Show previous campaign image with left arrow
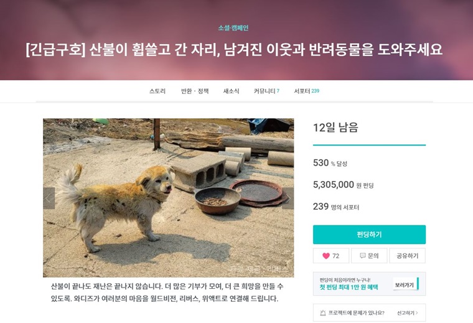This screenshot has width=473, height=323. click(x=49, y=198)
